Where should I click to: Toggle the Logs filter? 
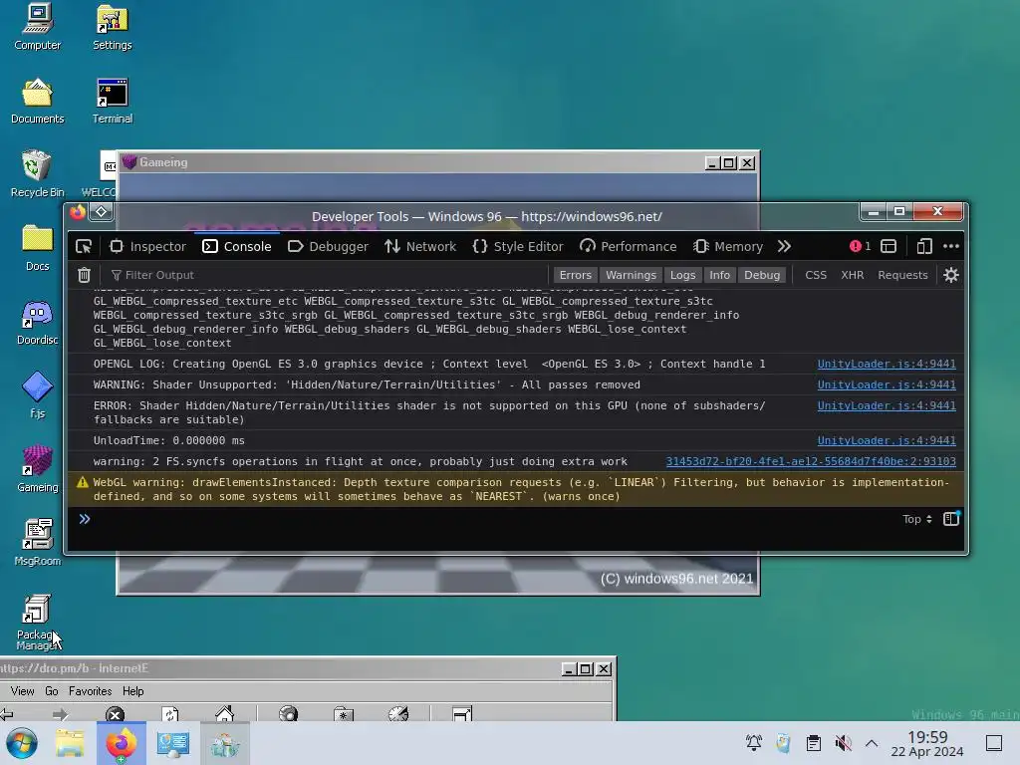pos(682,275)
